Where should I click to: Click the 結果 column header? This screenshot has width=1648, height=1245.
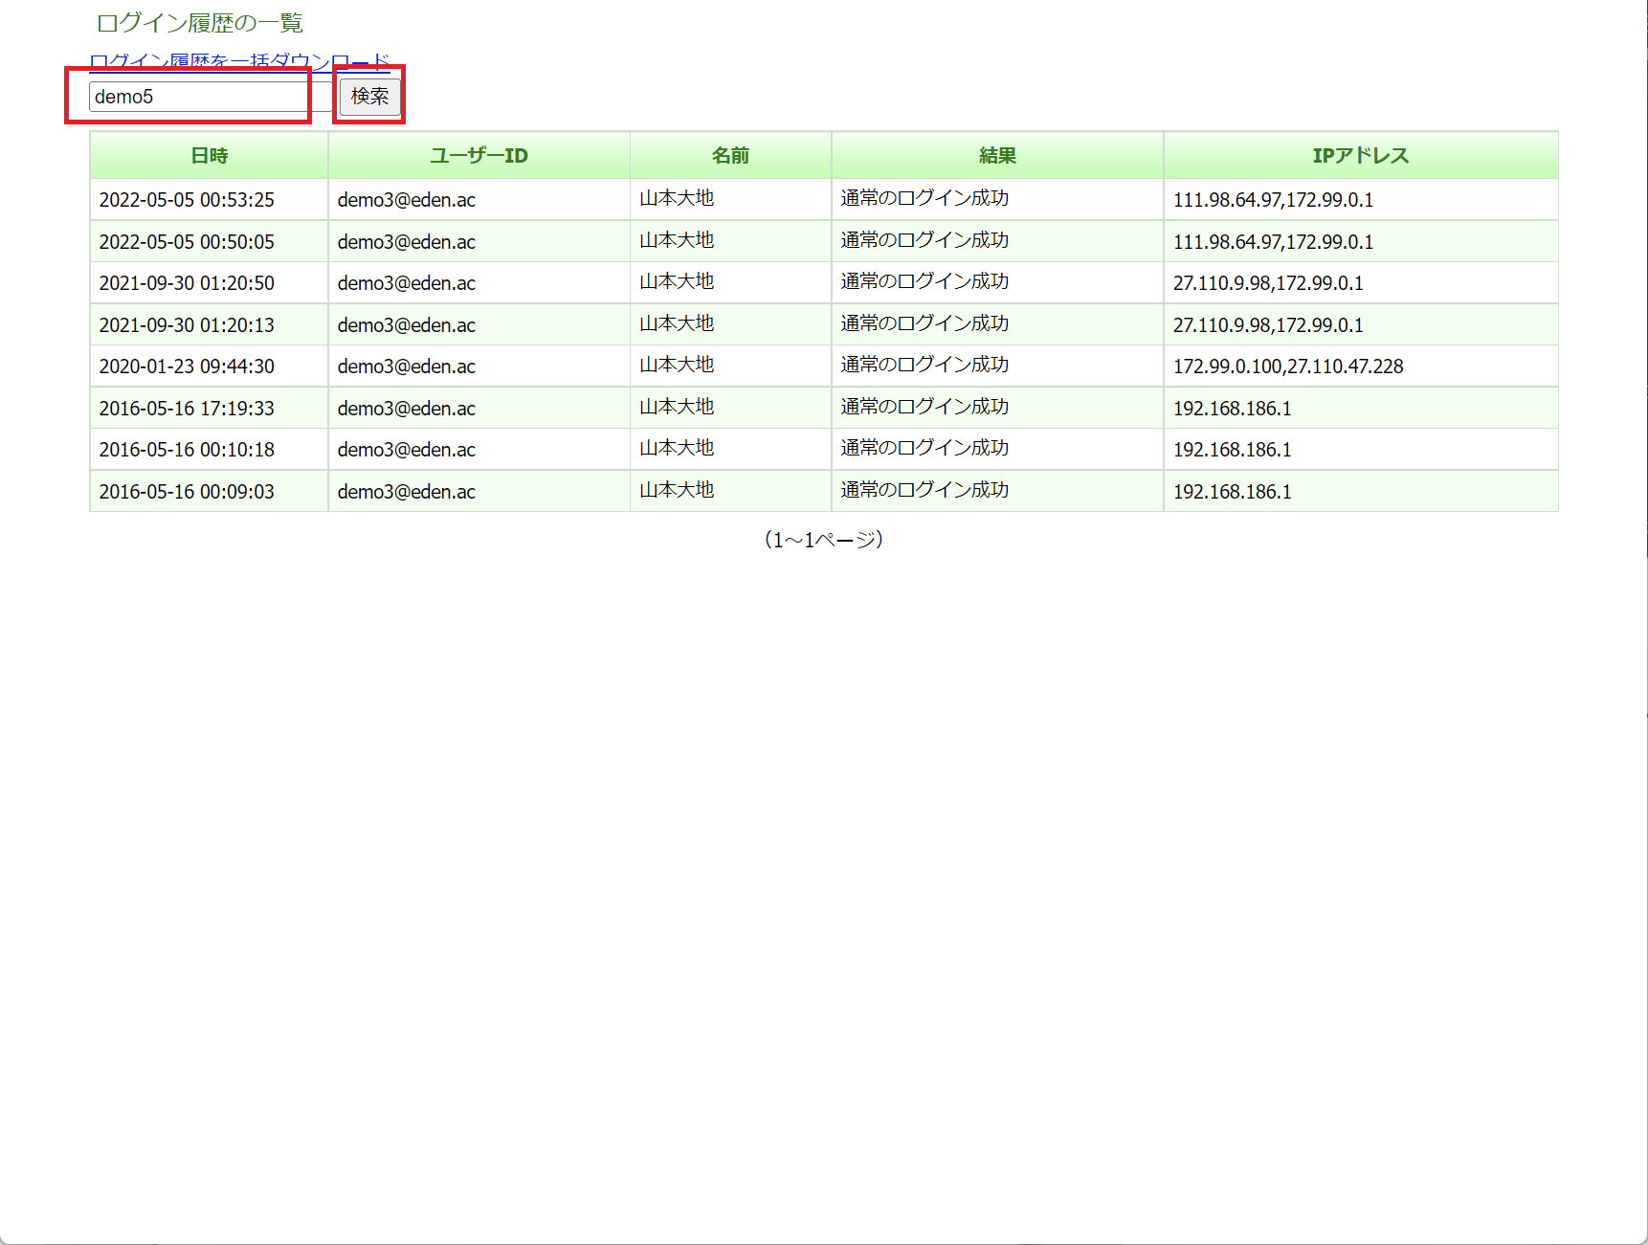pos(997,155)
